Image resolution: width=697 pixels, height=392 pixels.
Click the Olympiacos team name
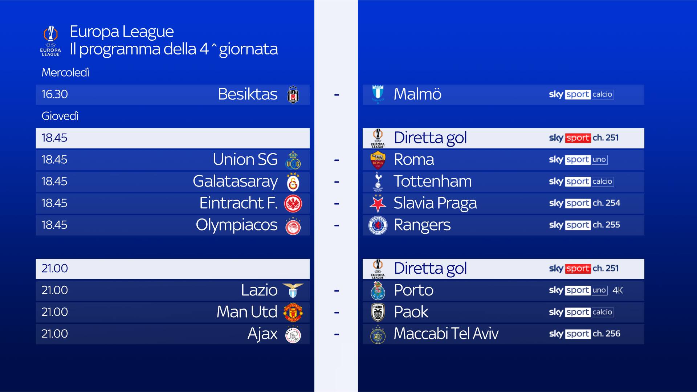[x=237, y=225]
